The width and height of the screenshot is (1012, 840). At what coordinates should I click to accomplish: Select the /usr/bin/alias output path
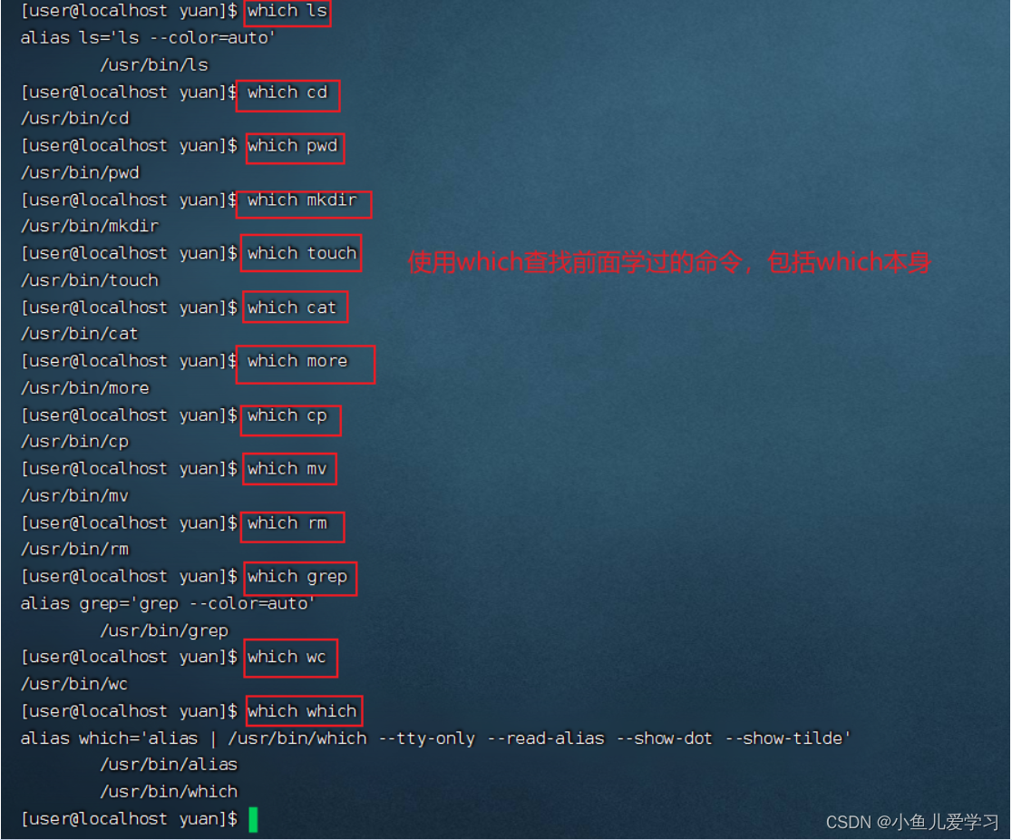pyautogui.click(x=169, y=765)
